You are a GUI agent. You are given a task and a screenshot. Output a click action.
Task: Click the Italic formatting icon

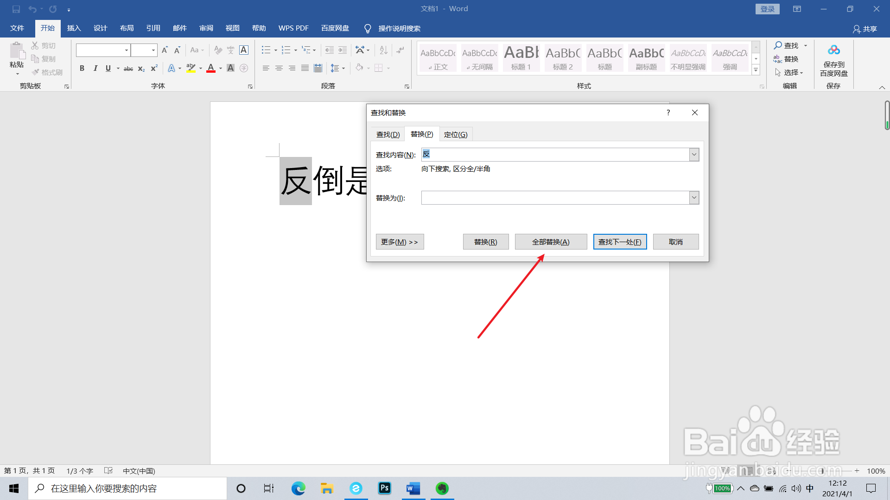95,69
